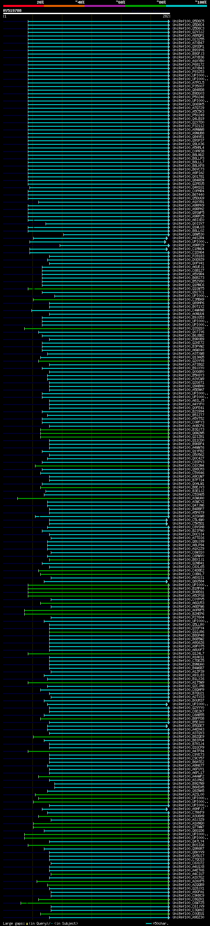This screenshot has height=926, width=210.
Task: Select the red ~20% identity color segment
Action: (23, 6)
